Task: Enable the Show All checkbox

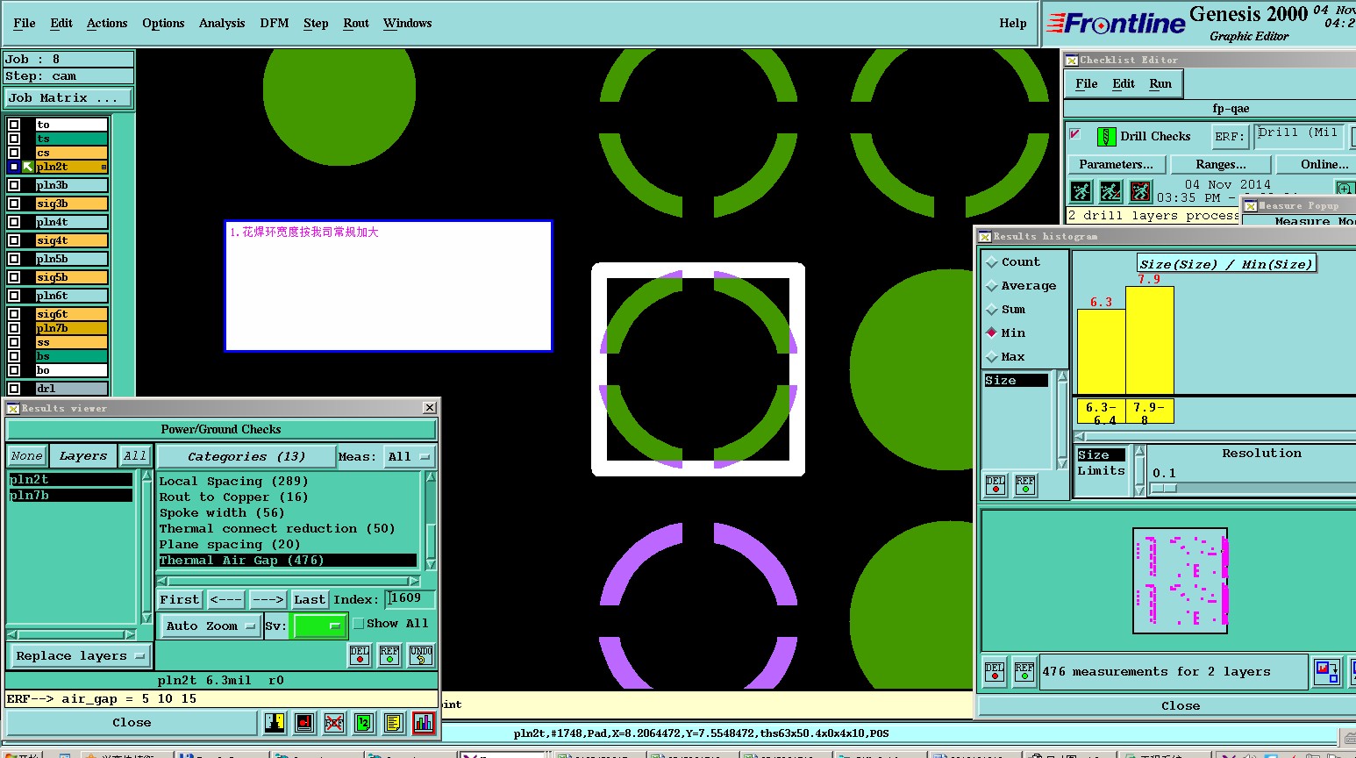Action: coord(358,624)
